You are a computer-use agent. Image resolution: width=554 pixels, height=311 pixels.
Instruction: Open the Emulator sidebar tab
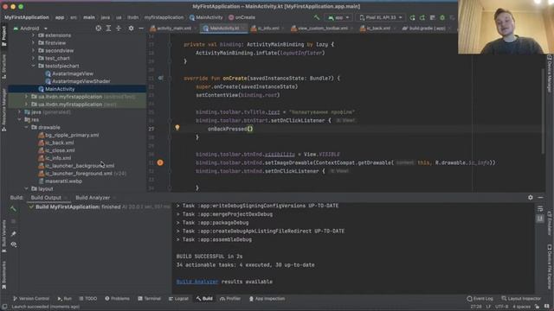550,223
